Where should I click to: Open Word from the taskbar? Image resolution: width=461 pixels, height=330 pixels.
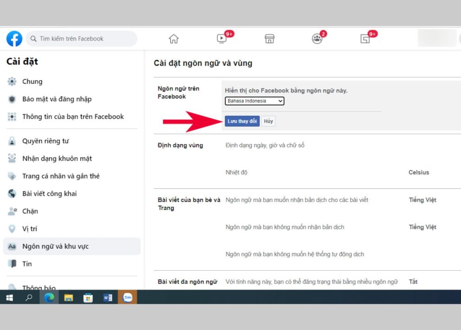coord(108,297)
